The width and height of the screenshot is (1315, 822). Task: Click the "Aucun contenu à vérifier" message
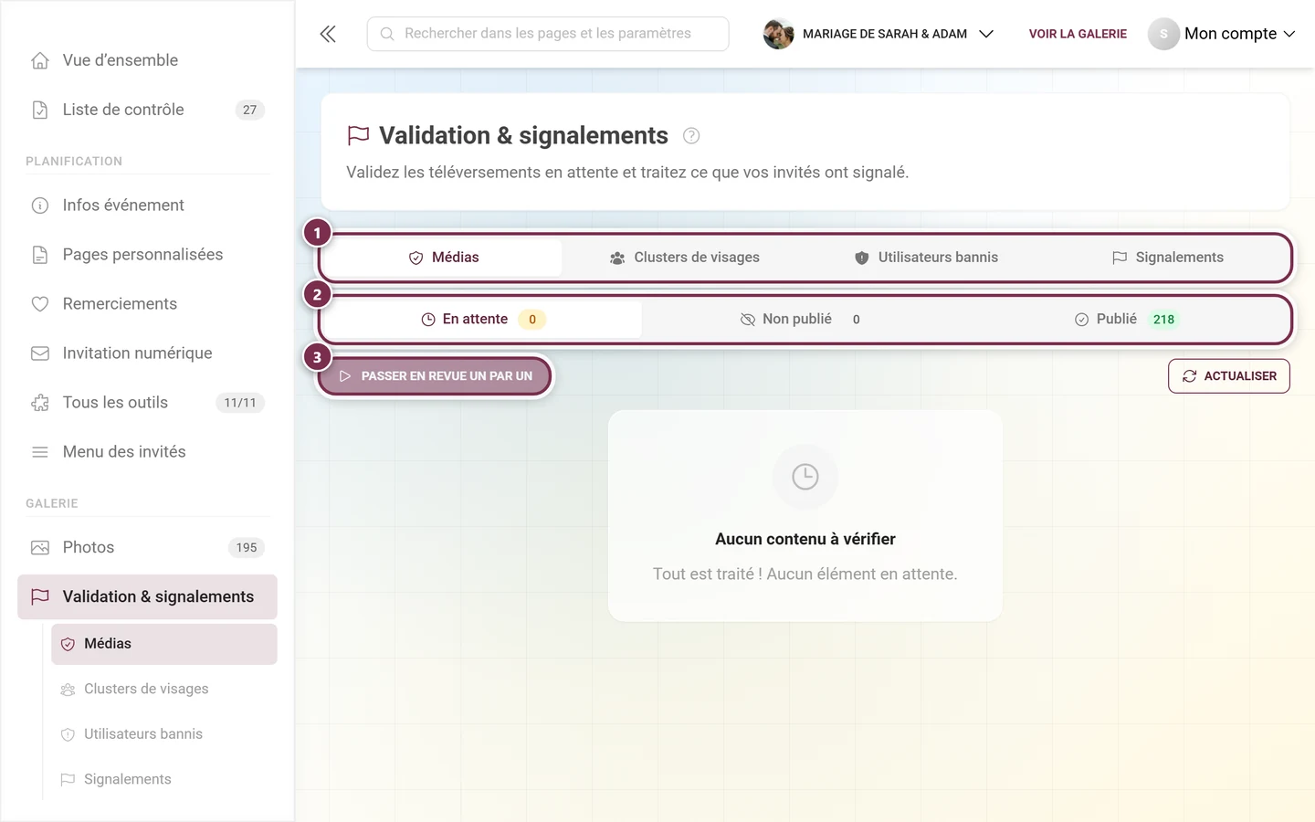click(805, 540)
